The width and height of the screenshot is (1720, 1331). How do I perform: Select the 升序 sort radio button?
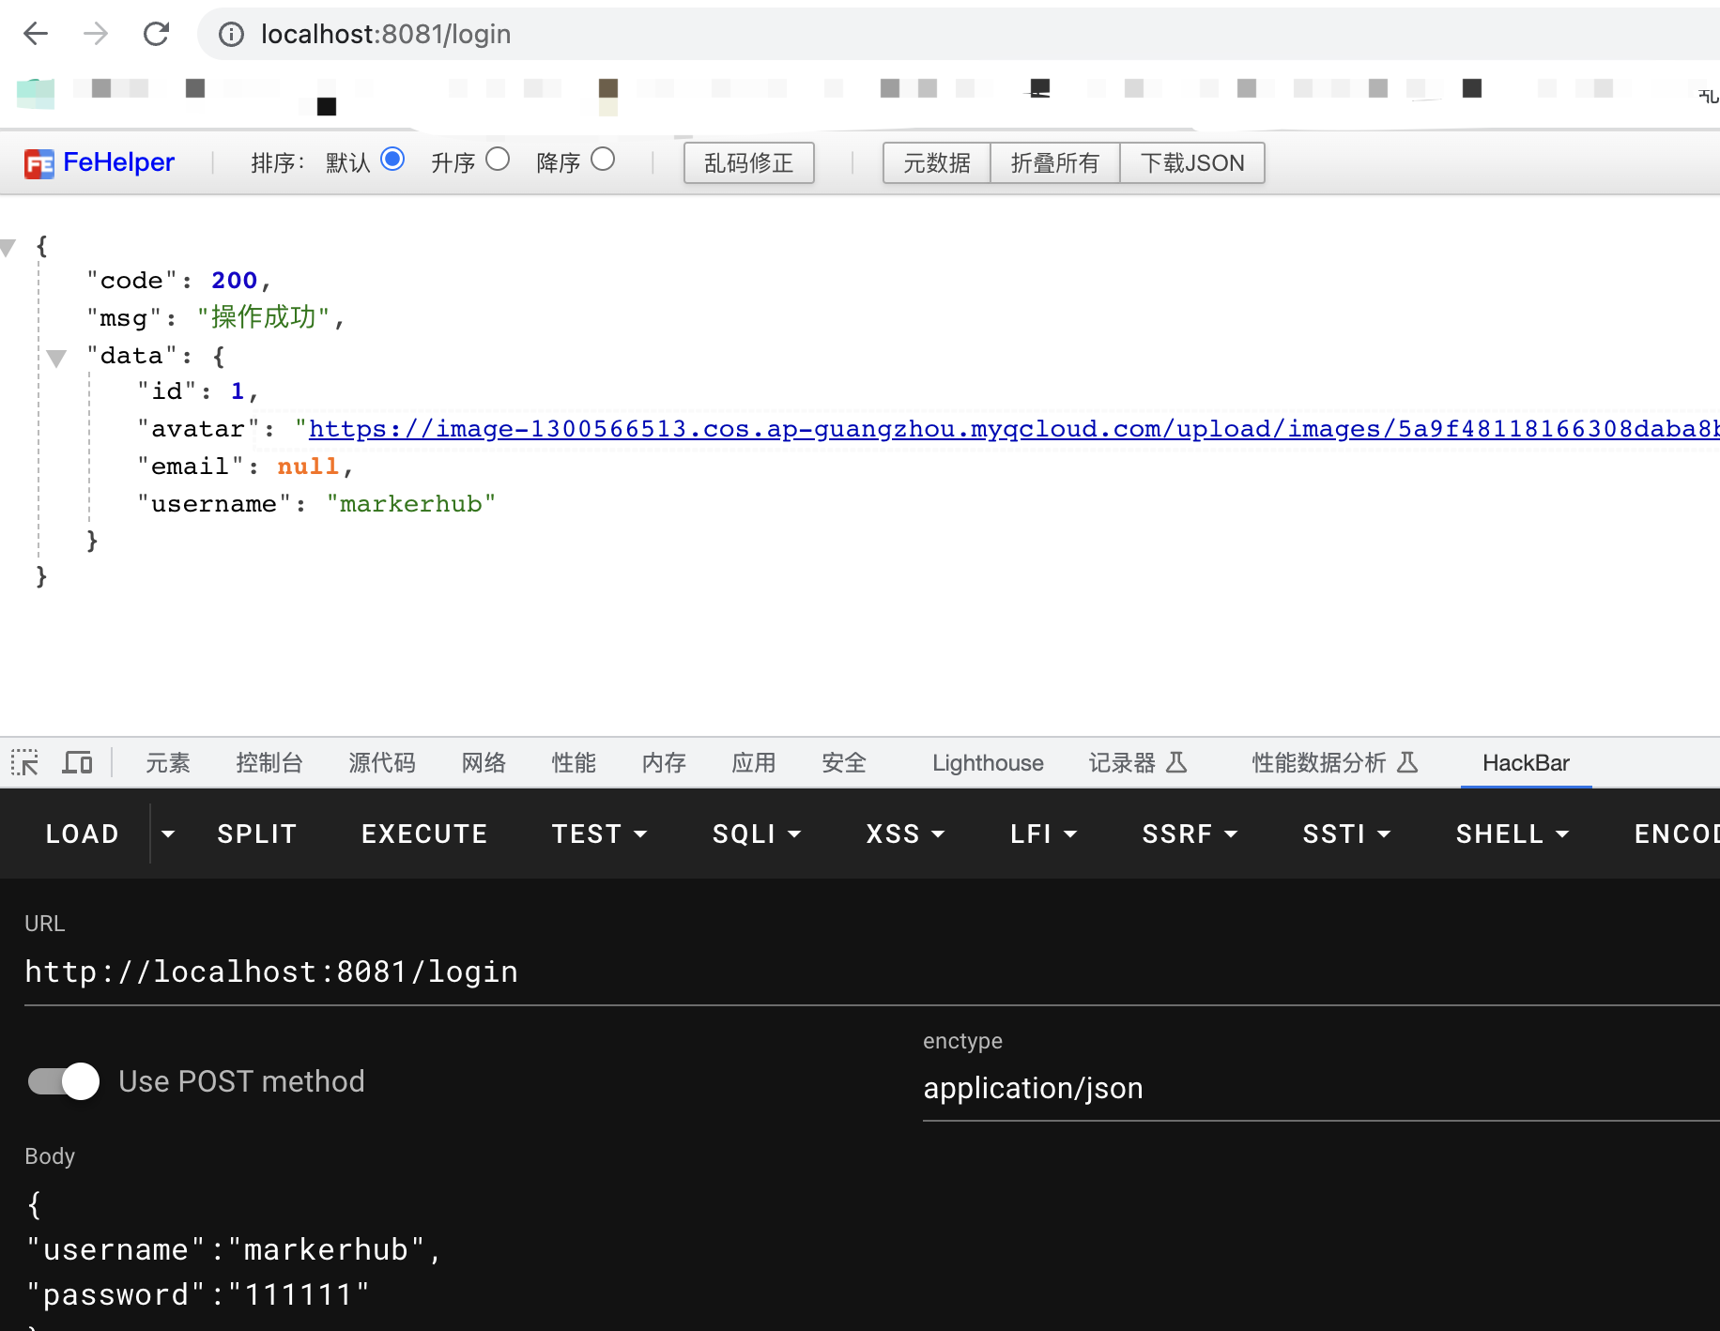coord(498,160)
